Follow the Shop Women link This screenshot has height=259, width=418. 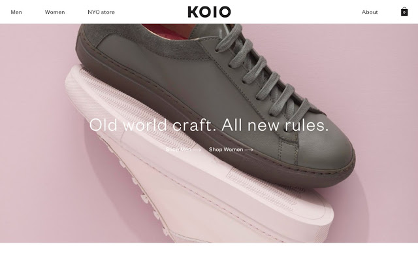[x=231, y=150]
